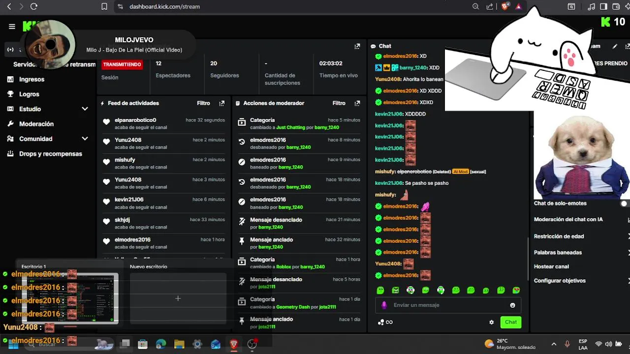Open Restricción de edad setting
The width and height of the screenshot is (630, 354).
(x=559, y=236)
